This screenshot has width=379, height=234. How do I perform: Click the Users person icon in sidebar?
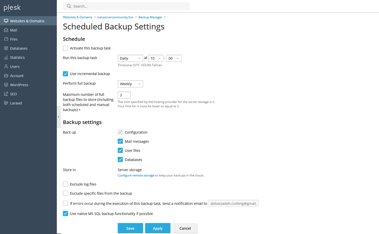click(6, 67)
